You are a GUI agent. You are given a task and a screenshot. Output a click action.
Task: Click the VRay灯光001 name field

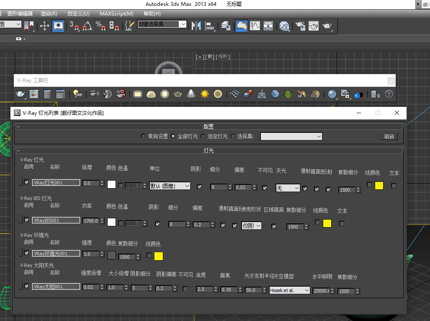pyautogui.click(x=56, y=183)
